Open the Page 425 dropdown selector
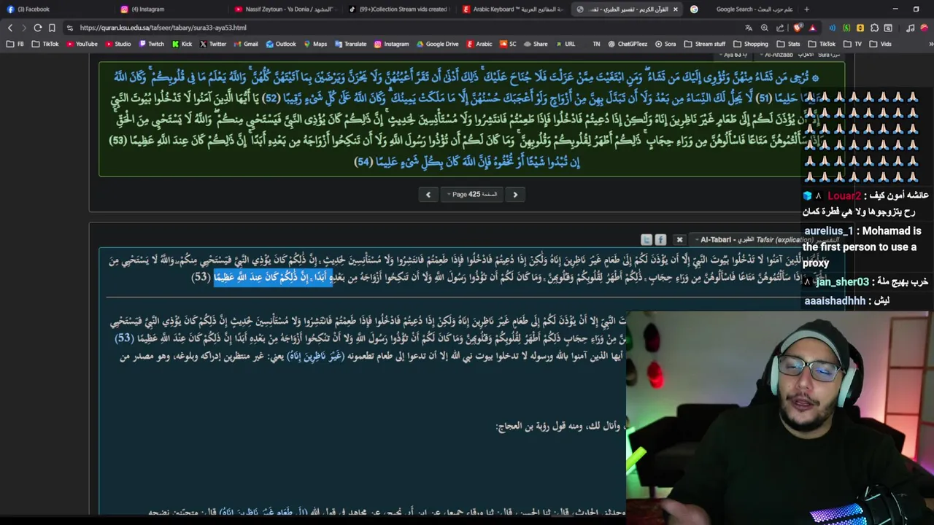The image size is (934, 525). point(472,195)
